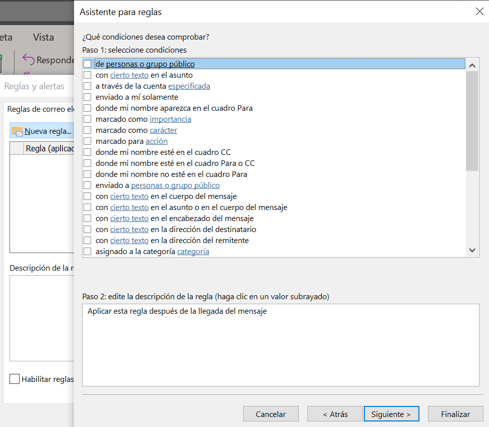Open the Vista tab in Outlook ribbon
Screen dimensions: 489x427
[44, 37]
